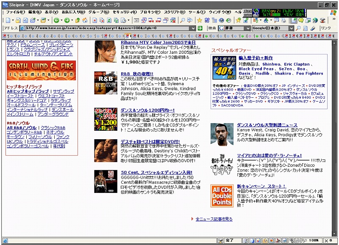Click the Refresh all pages icon

point(116,20)
